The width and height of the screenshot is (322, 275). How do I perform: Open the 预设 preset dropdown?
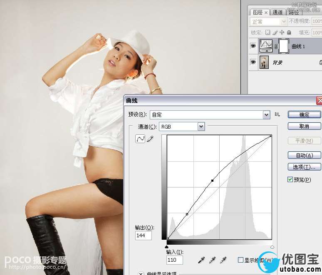click(x=266, y=115)
